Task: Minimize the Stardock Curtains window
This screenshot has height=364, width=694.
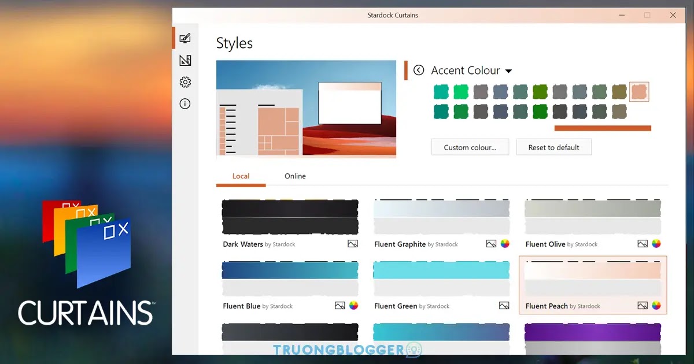Action: pos(621,16)
